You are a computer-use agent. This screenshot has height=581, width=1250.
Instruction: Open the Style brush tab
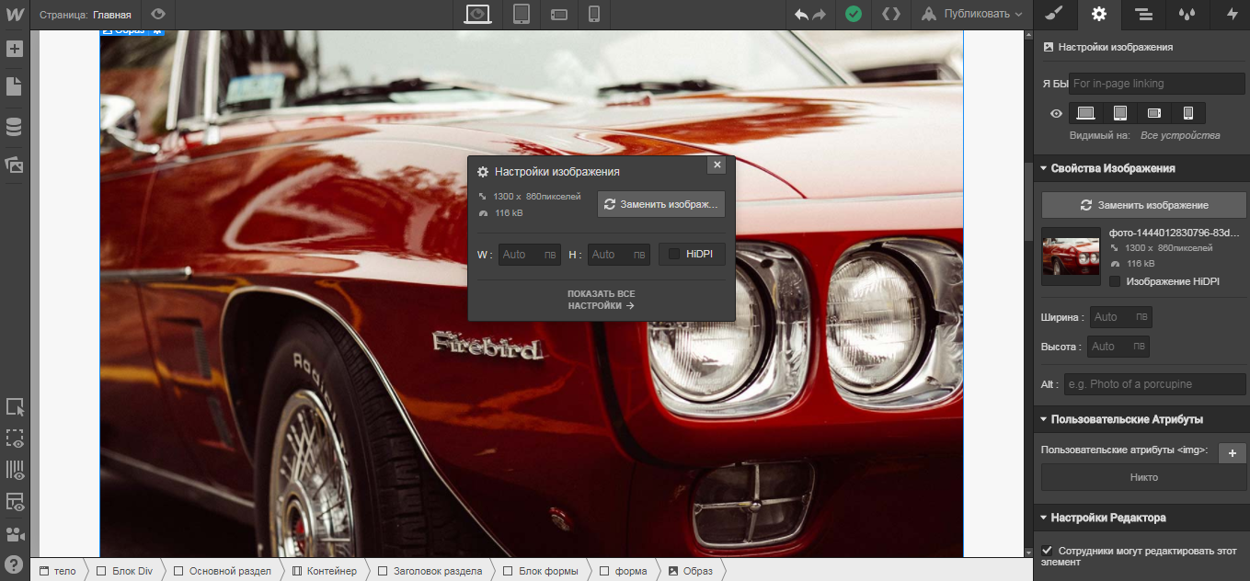pos(1054,14)
